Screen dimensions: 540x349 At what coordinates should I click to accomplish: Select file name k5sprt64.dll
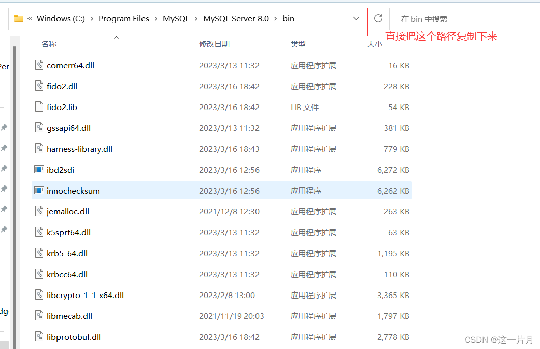(69, 232)
